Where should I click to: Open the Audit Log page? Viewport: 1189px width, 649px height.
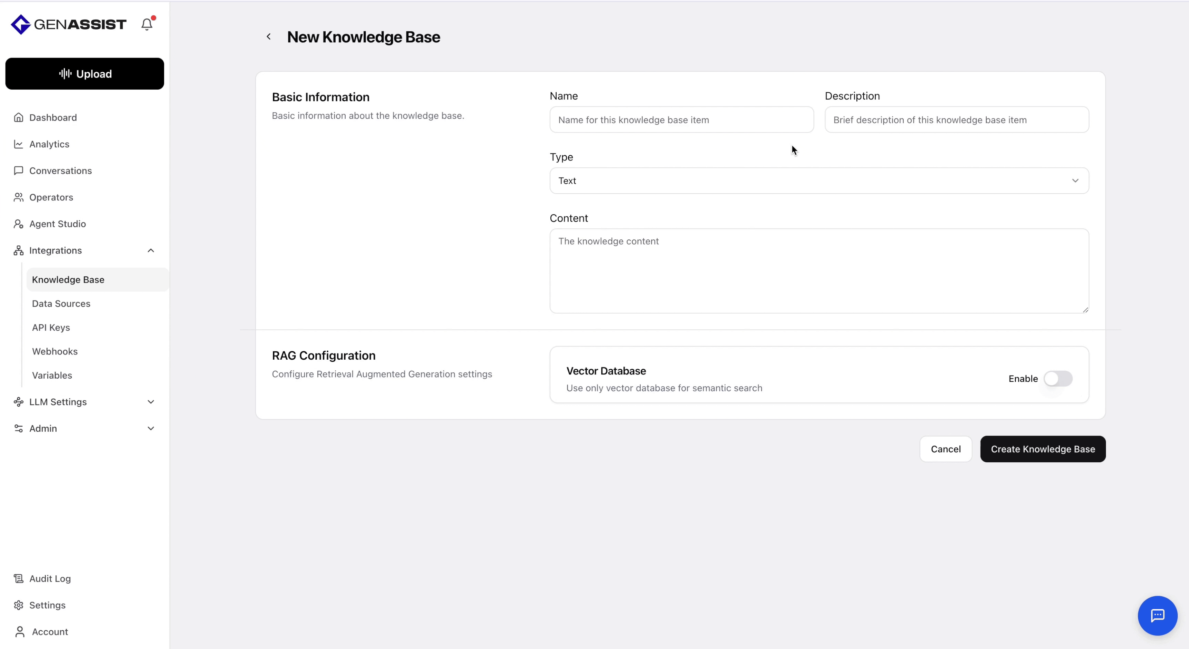(50, 578)
